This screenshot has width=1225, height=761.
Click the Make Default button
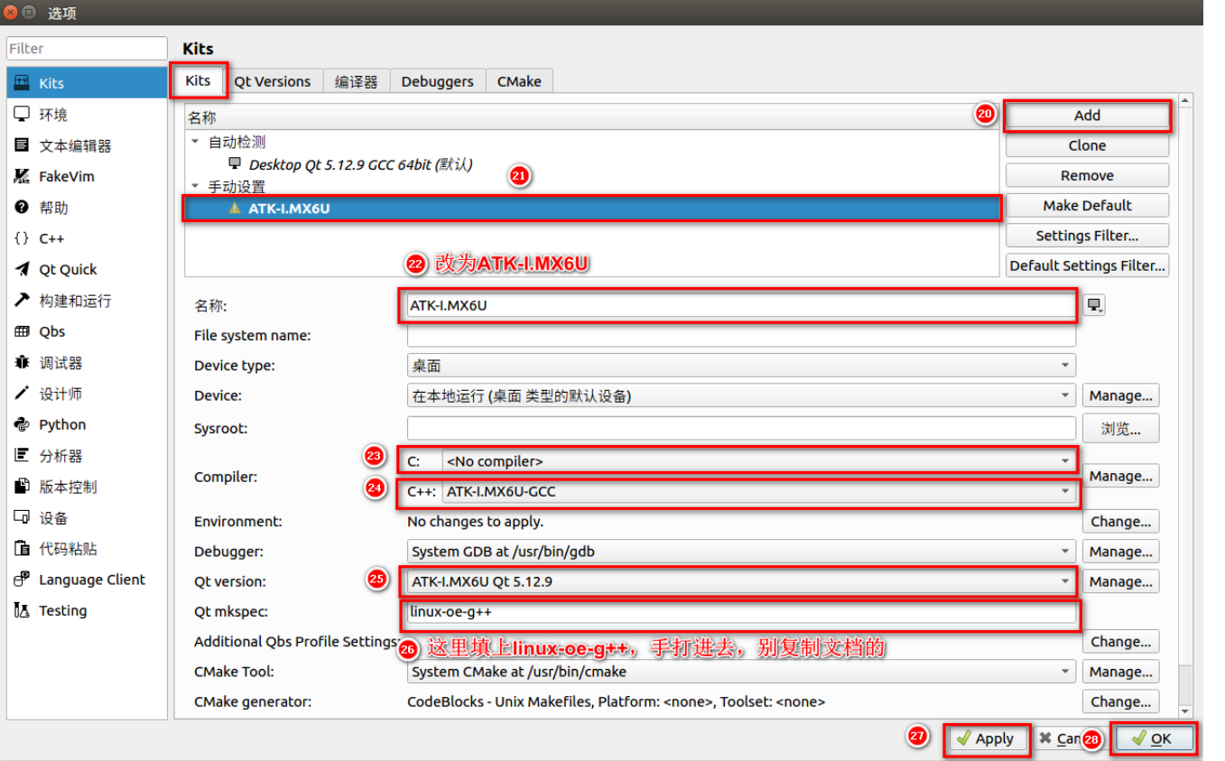[x=1086, y=205]
